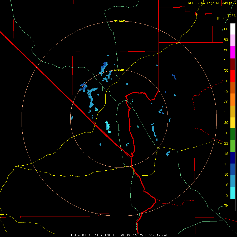Click the legend value 26
The width and height of the screenshot is (237, 237).
click(x=226, y=133)
